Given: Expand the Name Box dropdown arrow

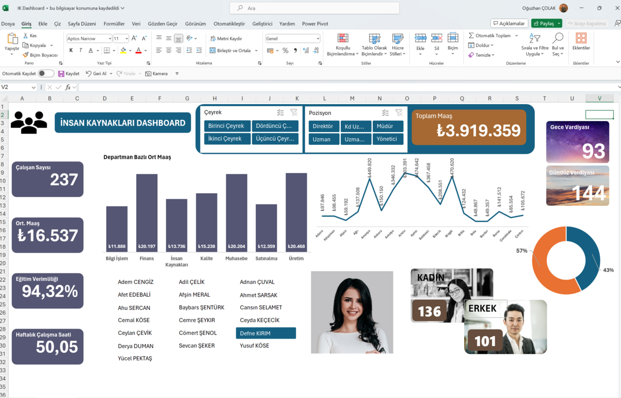Looking at the screenshot, I should click(33, 88).
